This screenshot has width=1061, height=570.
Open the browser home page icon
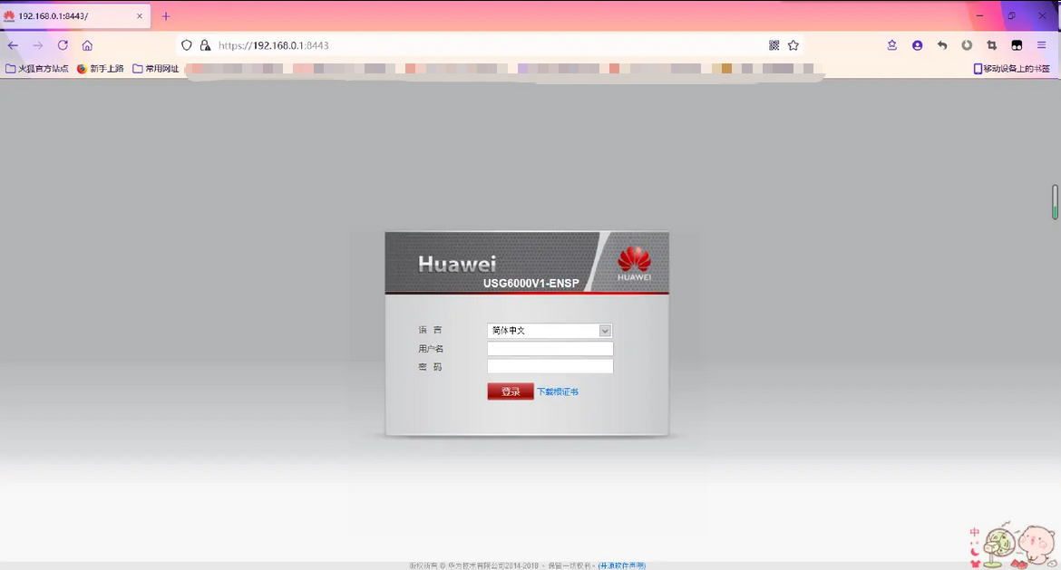coord(87,45)
